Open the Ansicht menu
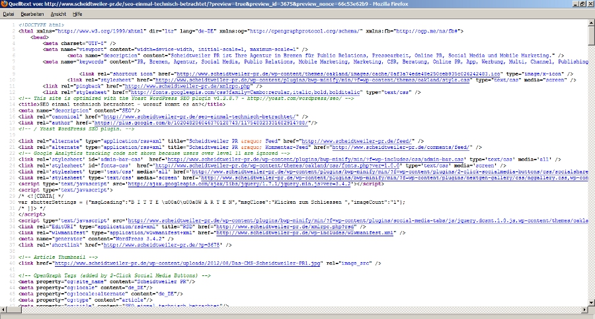Viewport: 595px width, 319px height. (58, 14)
